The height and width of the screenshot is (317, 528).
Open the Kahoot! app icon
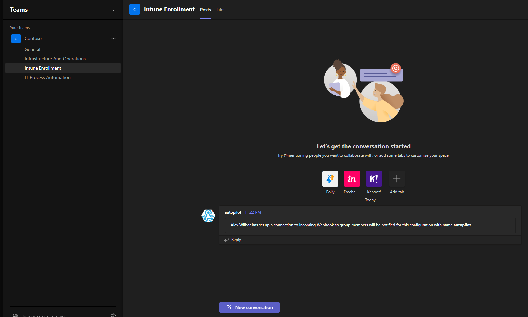374,179
